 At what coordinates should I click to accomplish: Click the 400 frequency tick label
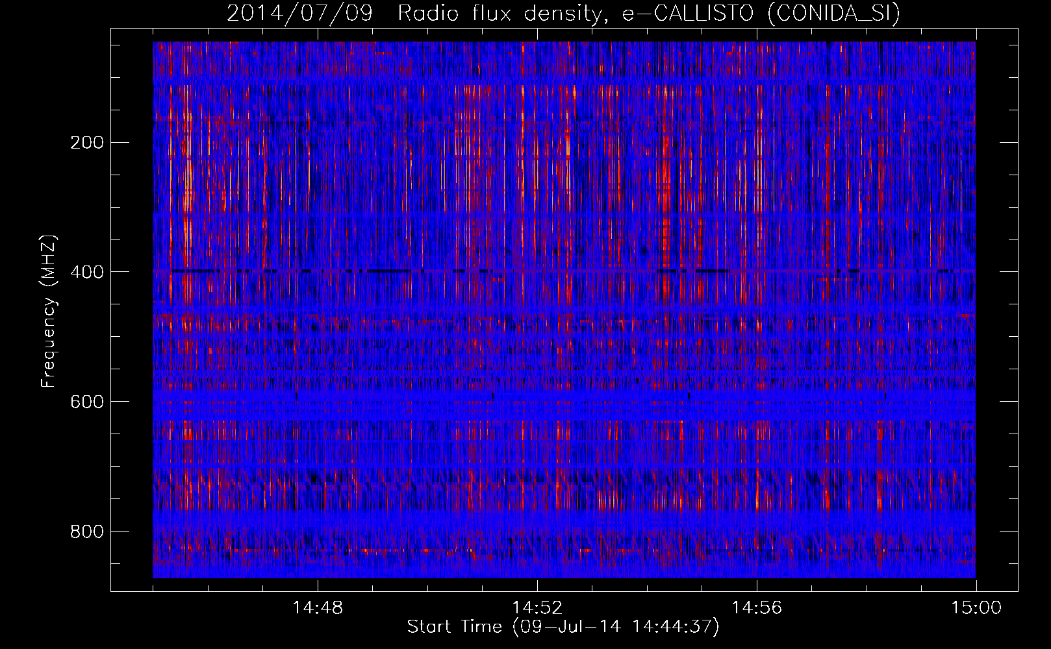tap(86, 272)
